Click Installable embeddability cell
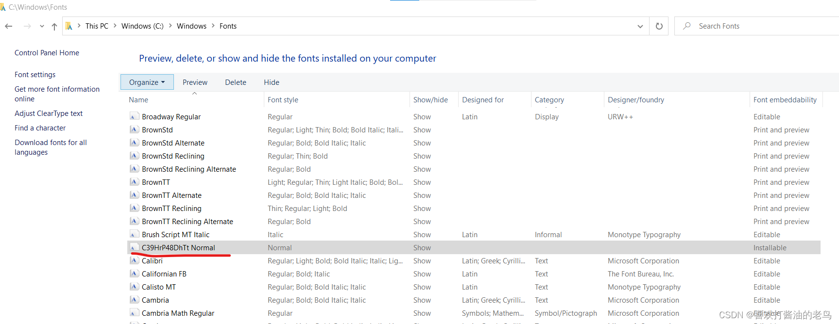The height and width of the screenshot is (324, 839). pyautogui.click(x=770, y=248)
